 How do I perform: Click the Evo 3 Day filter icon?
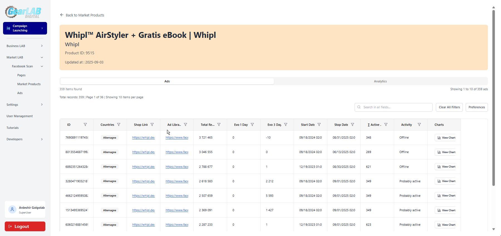286,125
